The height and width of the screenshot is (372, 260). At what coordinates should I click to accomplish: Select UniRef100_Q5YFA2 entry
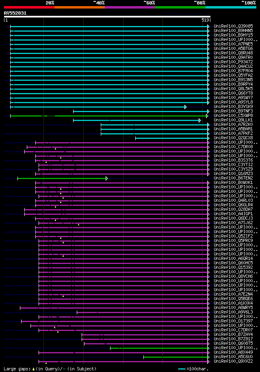tap(233, 75)
